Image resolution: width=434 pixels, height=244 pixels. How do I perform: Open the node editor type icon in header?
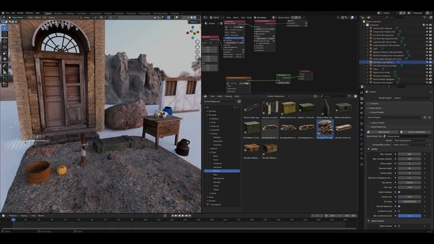205,18
